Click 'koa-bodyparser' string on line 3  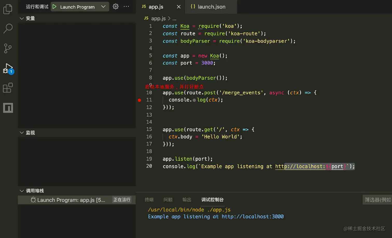click(267, 41)
